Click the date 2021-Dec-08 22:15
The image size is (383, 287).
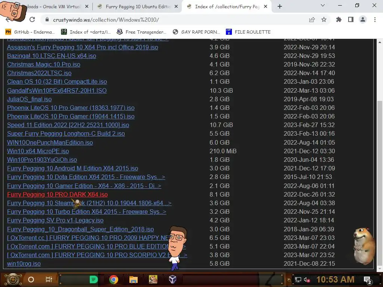point(309,263)
